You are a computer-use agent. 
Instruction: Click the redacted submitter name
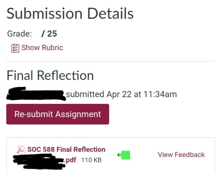(35, 94)
